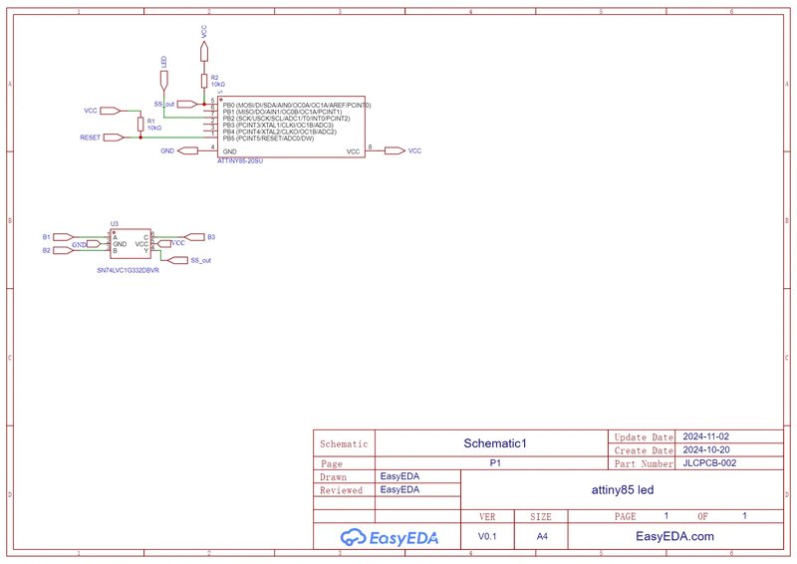Viewport: 797px width, 564px height.
Task: Select the U3 logic gate chip body
Action: point(131,243)
